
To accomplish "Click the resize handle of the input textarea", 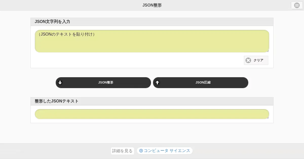I will coord(268,51).
